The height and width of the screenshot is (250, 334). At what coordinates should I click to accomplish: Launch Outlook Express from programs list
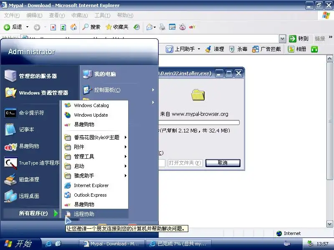[95, 195]
